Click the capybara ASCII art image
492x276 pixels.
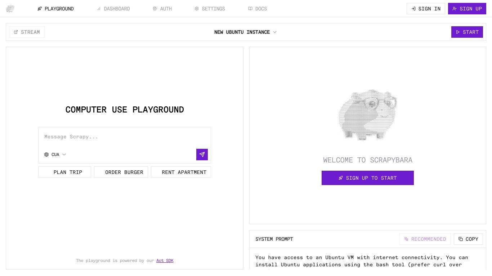[x=367, y=115]
